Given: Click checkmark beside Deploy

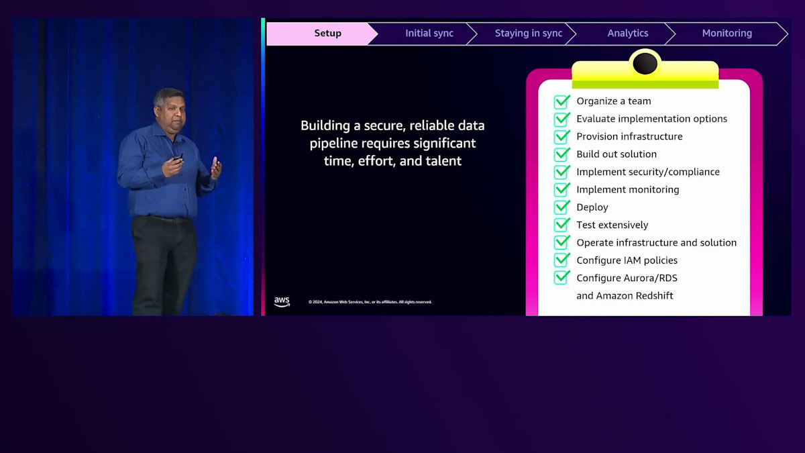Looking at the screenshot, I should coord(562,207).
